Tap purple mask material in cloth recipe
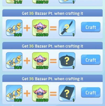 click(40, 93)
